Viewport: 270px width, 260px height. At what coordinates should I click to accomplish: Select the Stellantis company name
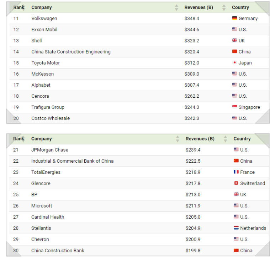[x=41, y=228]
